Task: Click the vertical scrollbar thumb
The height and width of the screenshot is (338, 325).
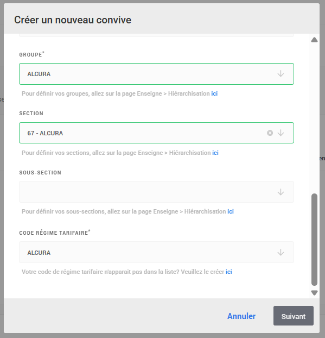Action: point(314,240)
